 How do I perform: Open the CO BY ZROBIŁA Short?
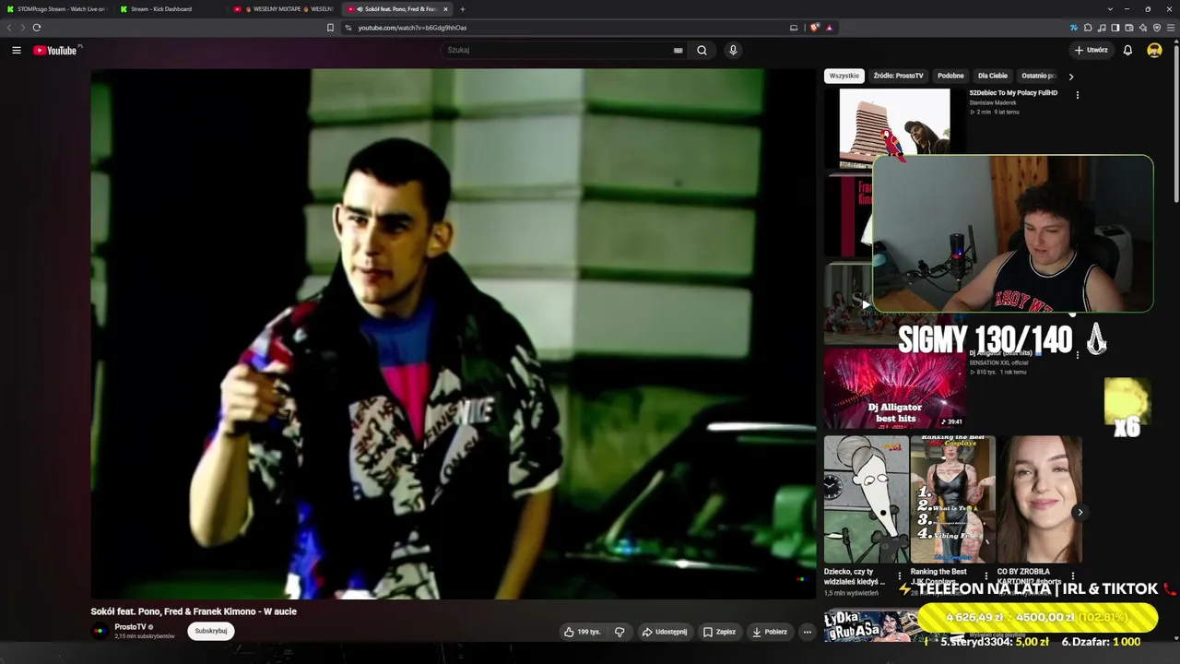click(1039, 499)
